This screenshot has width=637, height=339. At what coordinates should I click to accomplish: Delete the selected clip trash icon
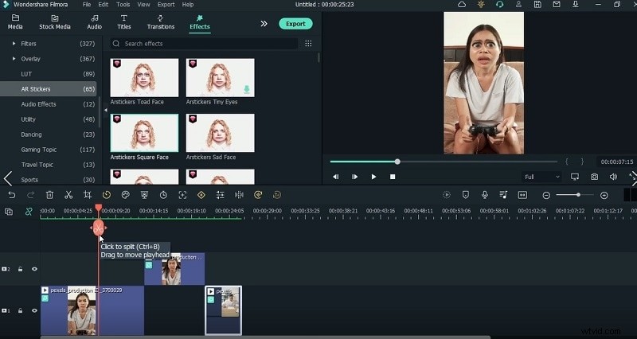coord(49,195)
